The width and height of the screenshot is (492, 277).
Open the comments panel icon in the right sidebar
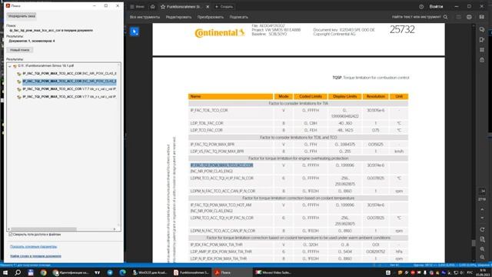[482, 29]
